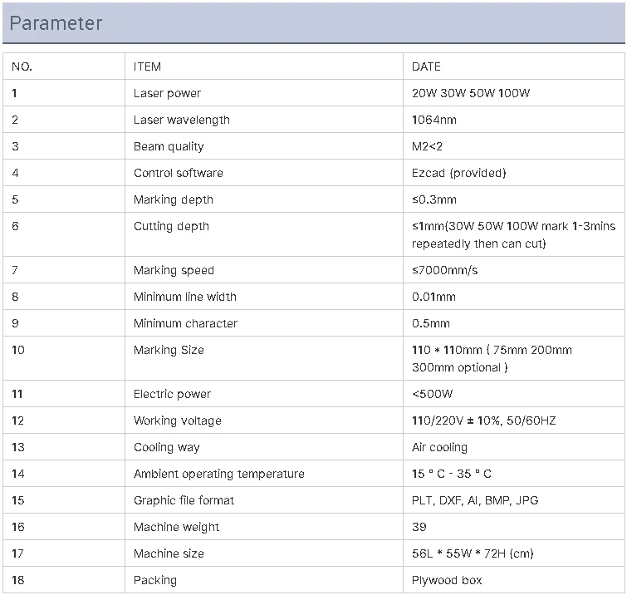
Task: Select the 'Ezcad (provided)' value
Action: 459,173
